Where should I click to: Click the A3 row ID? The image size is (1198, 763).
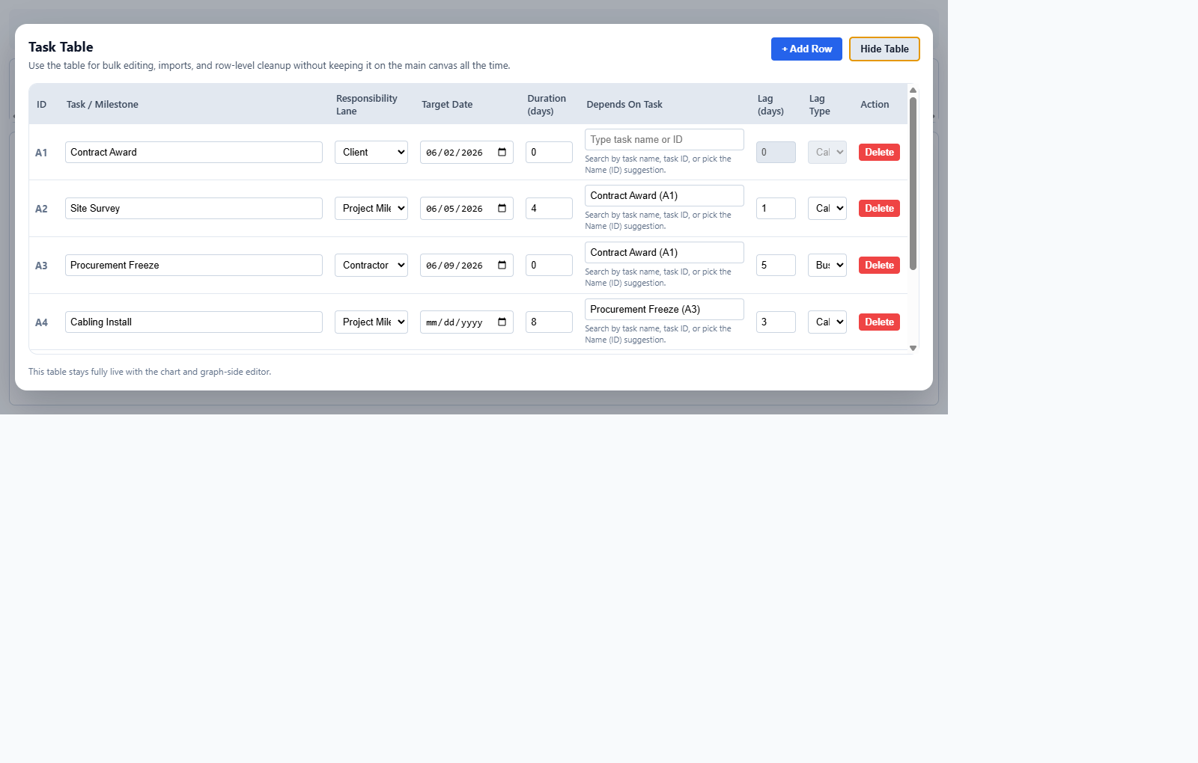point(41,266)
